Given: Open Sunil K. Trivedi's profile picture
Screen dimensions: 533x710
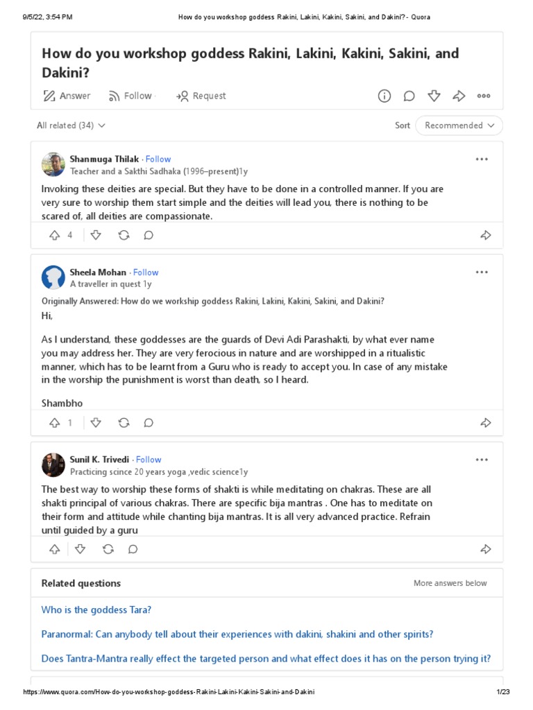Looking at the screenshot, I should click(53, 465).
